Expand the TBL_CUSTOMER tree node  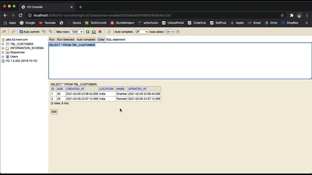pos(3,44)
